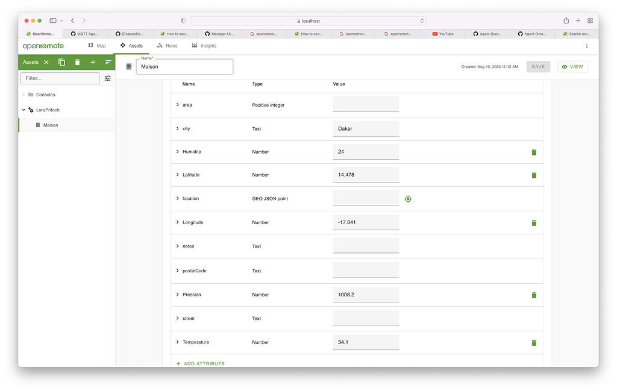Click the ADD ATTRIBUTE link

click(x=201, y=364)
